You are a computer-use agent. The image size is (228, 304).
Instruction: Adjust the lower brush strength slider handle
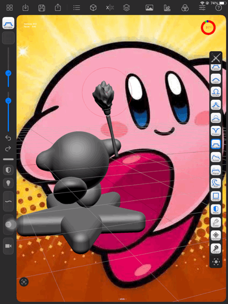click(8, 101)
